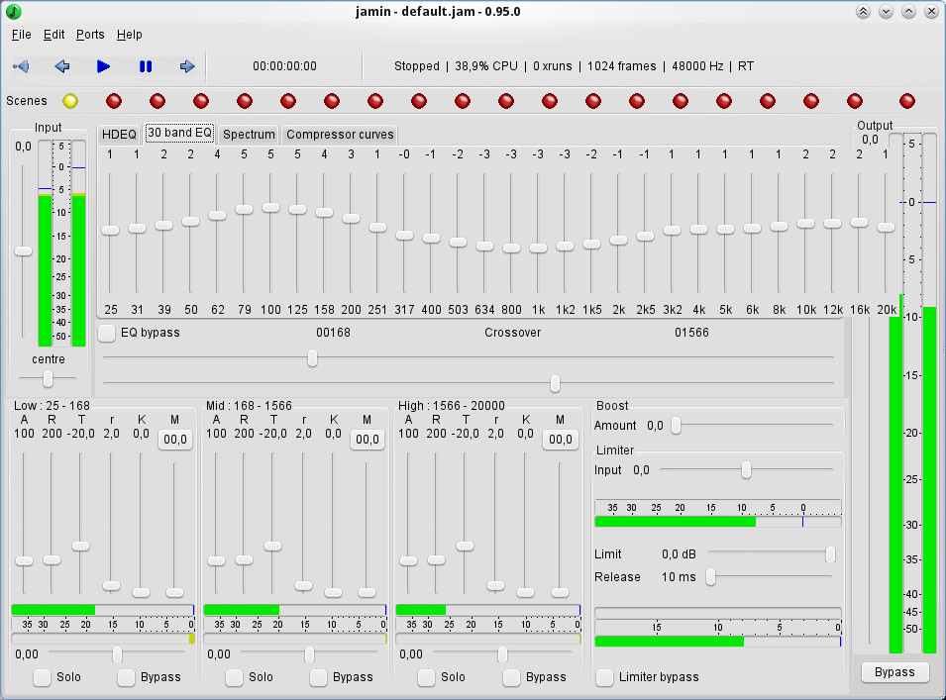
Task: Click the 1k EQ band slider
Action: click(x=538, y=248)
